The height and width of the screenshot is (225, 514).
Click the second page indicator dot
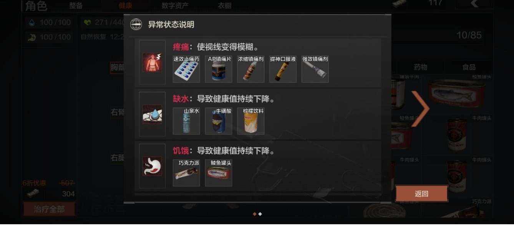coord(260,214)
